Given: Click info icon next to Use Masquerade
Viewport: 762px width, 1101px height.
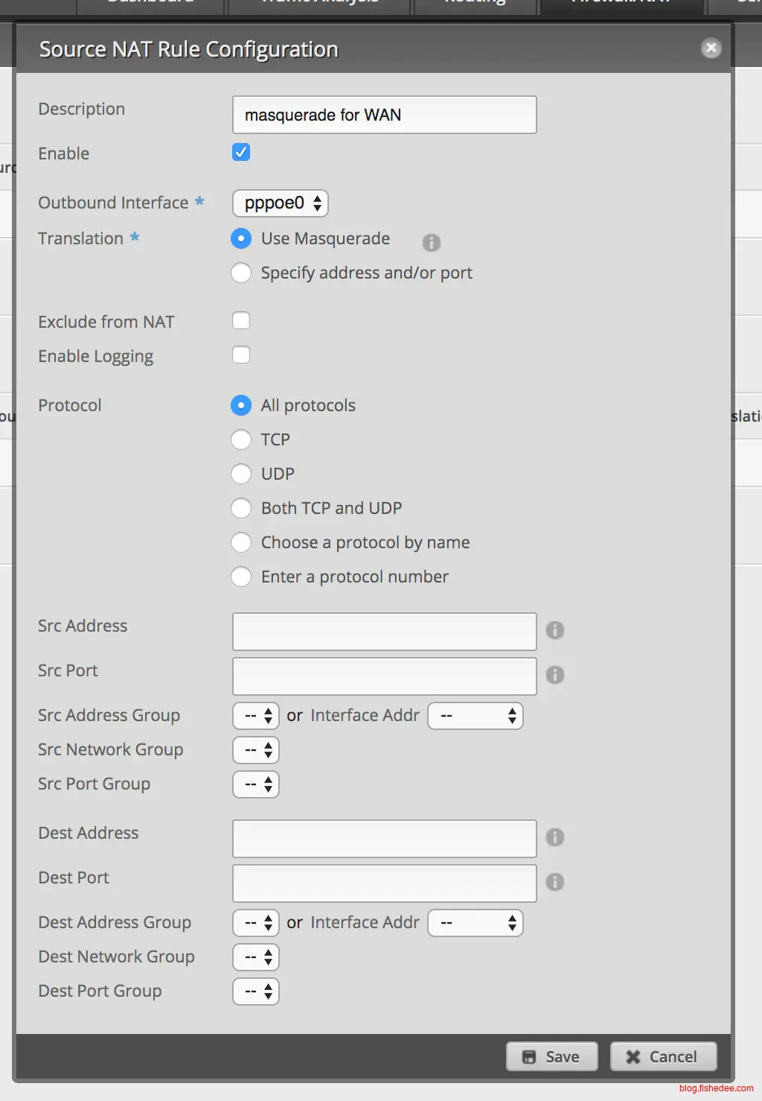Looking at the screenshot, I should [431, 243].
